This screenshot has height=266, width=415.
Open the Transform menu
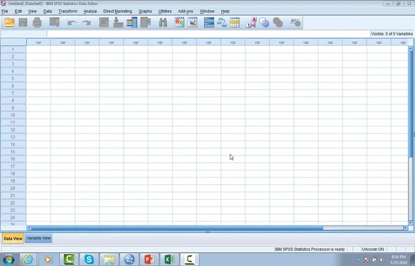[x=68, y=11]
